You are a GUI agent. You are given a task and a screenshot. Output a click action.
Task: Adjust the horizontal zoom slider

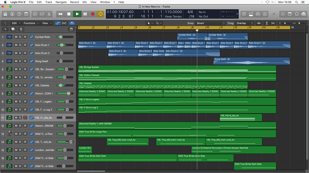(x=299, y=23)
